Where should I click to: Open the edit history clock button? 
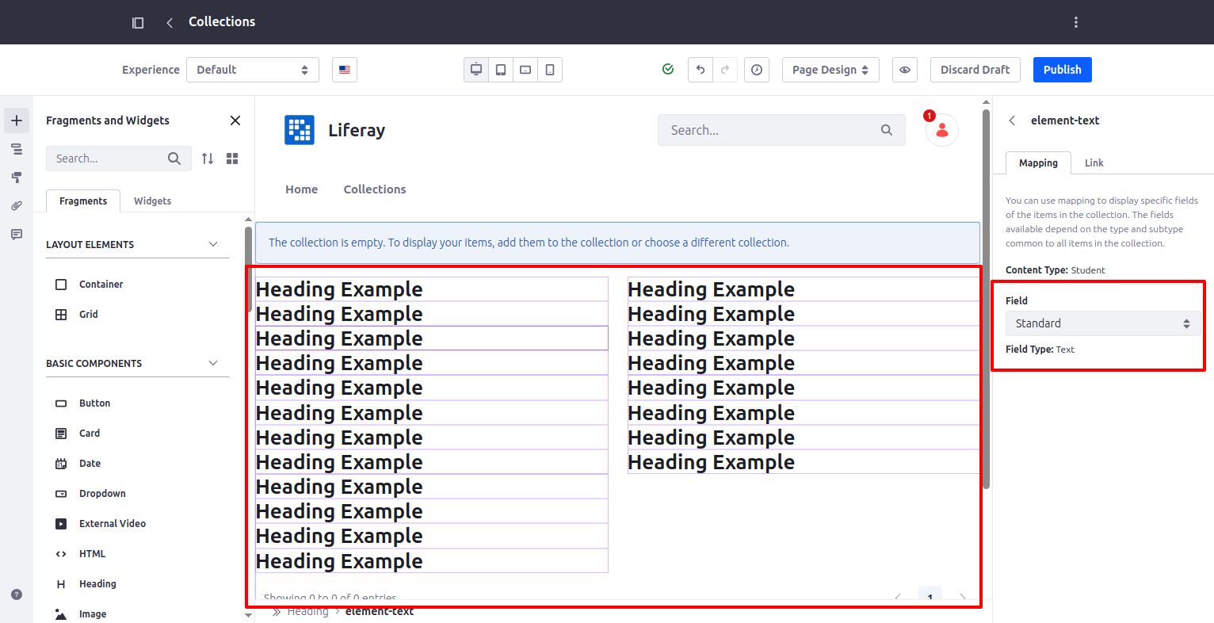(757, 70)
